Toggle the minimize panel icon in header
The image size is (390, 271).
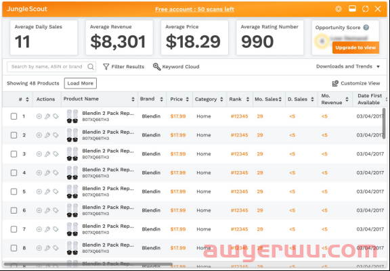(x=352, y=9)
